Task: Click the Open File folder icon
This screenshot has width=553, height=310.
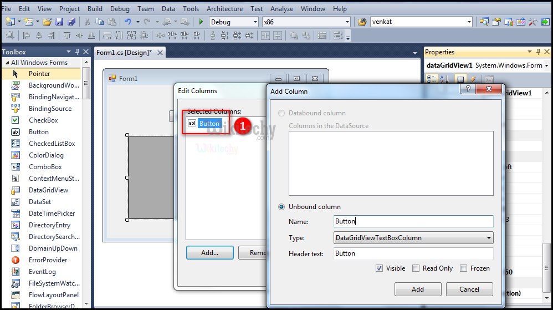Action: coord(47,22)
